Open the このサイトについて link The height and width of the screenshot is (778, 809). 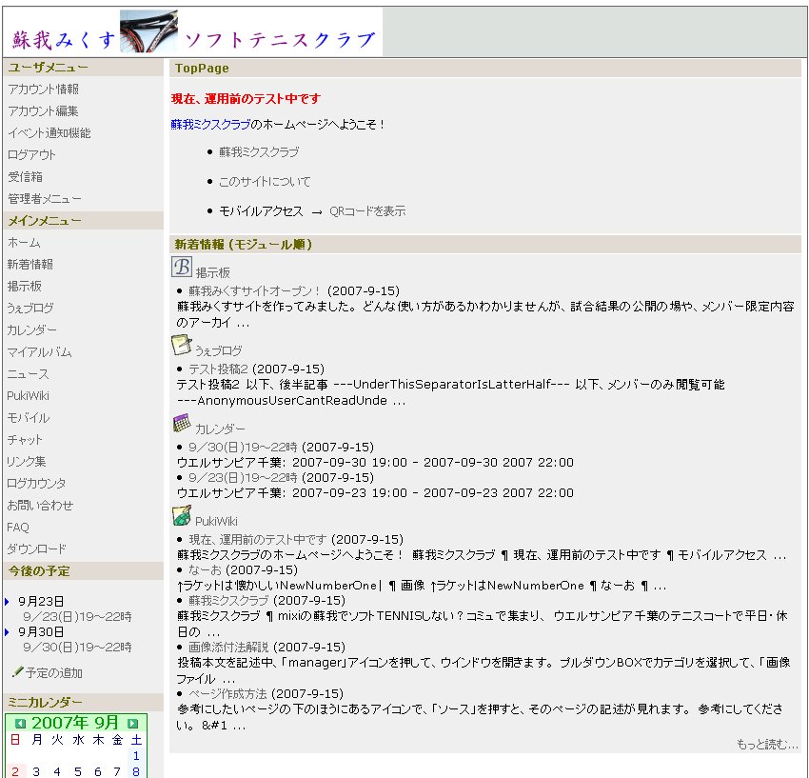(265, 182)
